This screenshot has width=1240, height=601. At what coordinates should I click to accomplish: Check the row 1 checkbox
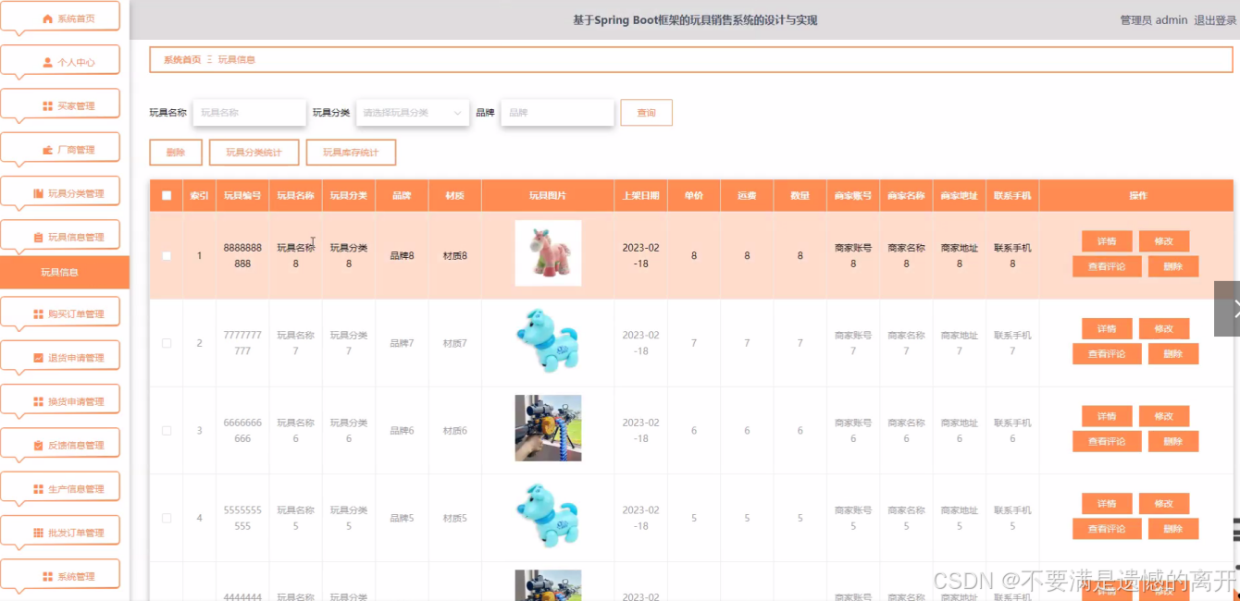point(167,256)
